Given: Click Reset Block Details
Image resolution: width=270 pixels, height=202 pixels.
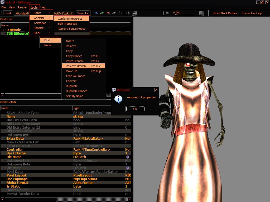Looking at the screenshot, I should point(225,13).
